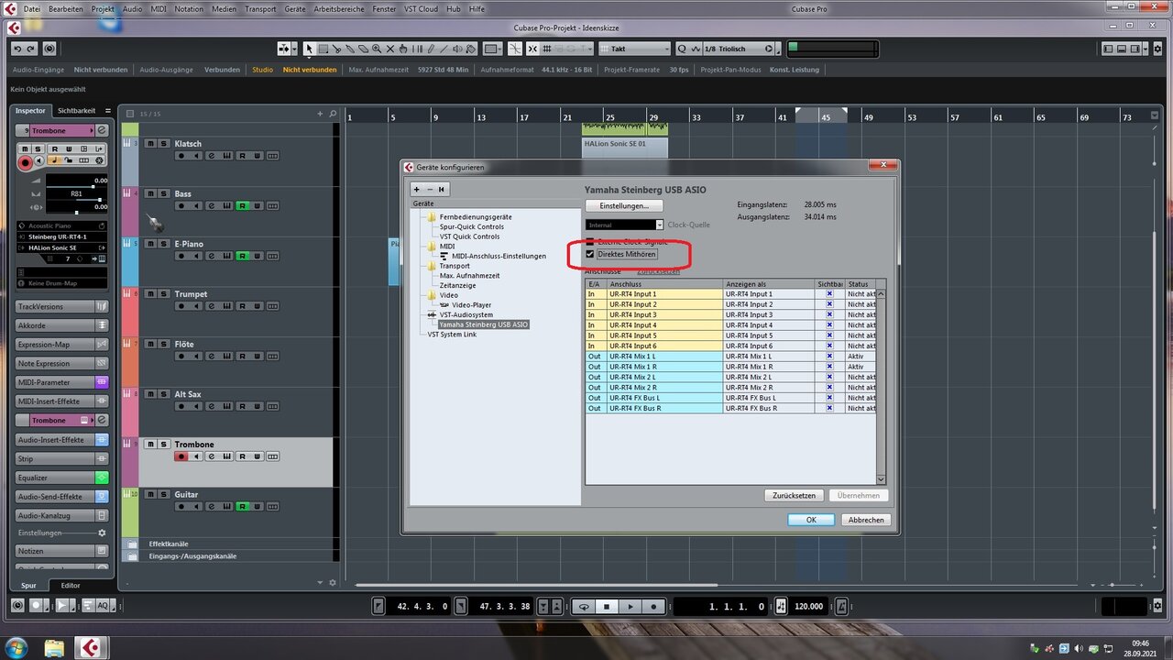Click the VST-Audiosystem tree icon
Image resolution: width=1173 pixels, height=660 pixels.
(x=432, y=314)
